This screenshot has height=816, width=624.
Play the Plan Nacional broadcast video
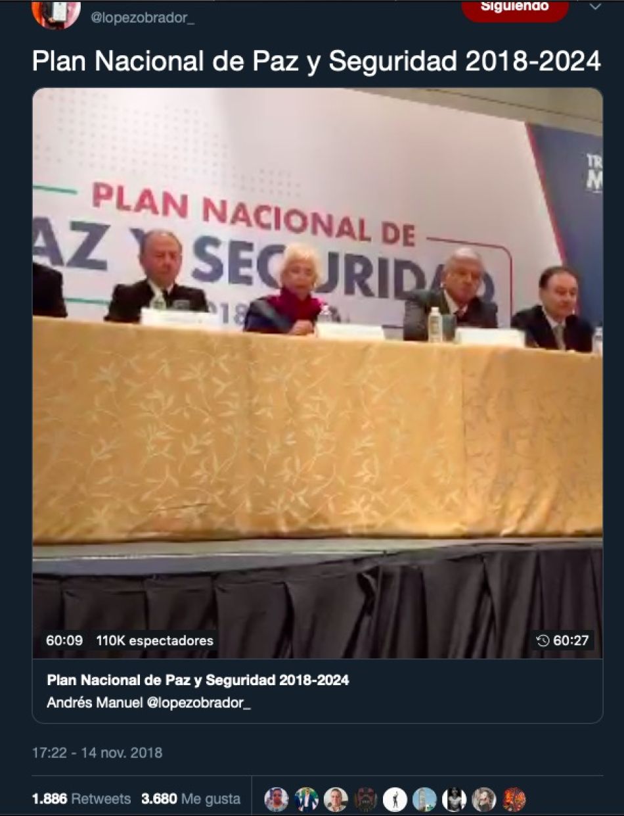[317, 373]
